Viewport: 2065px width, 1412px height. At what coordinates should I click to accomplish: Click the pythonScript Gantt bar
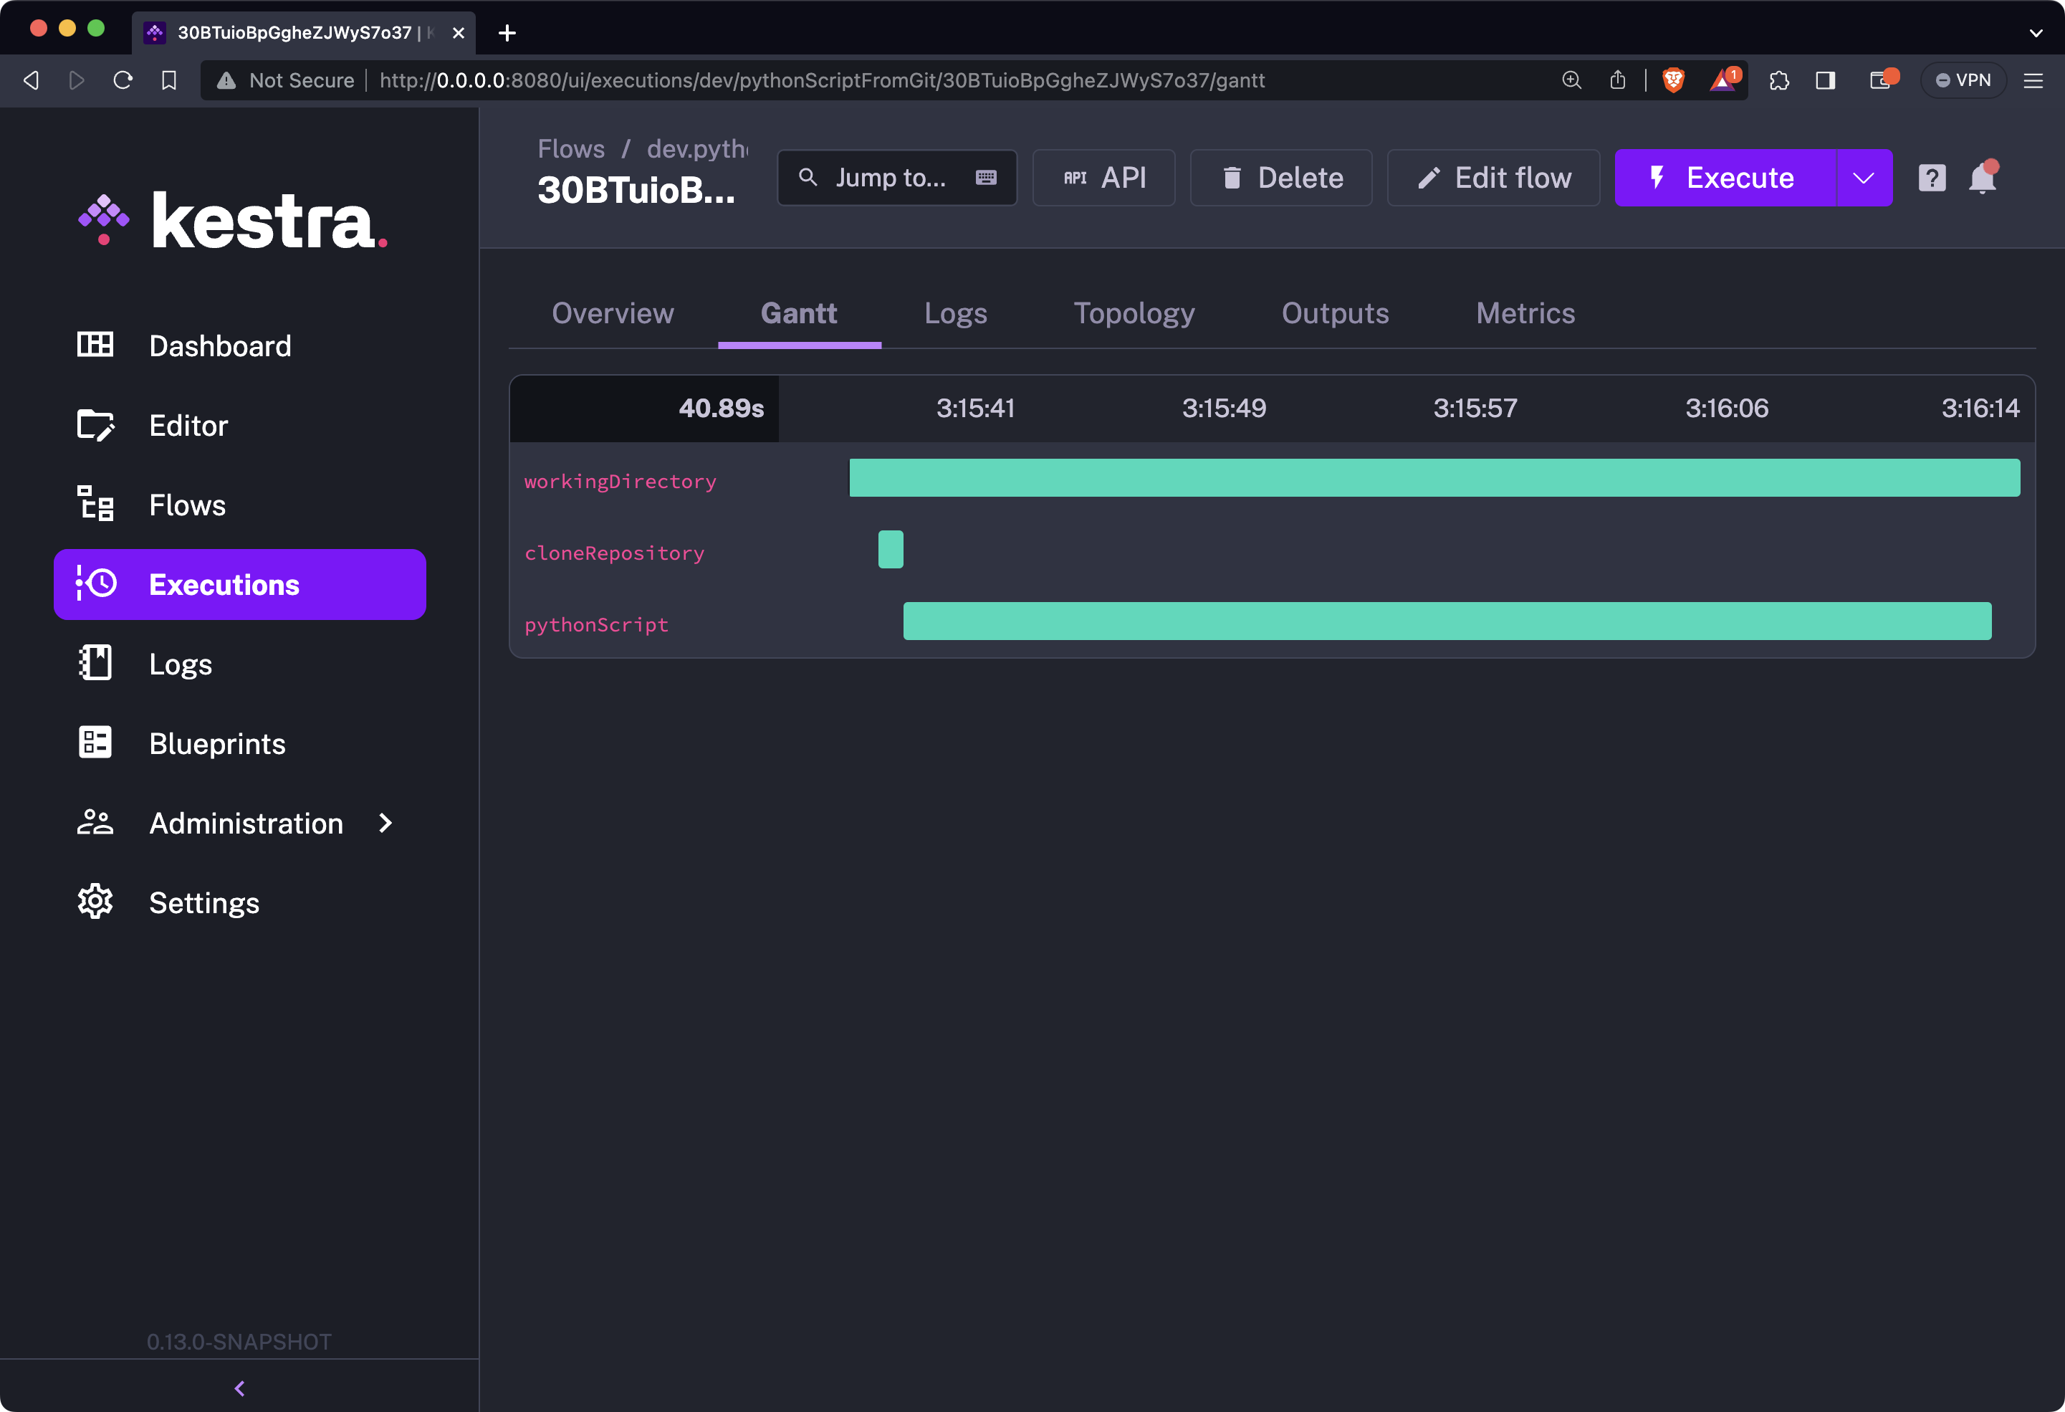[1447, 621]
